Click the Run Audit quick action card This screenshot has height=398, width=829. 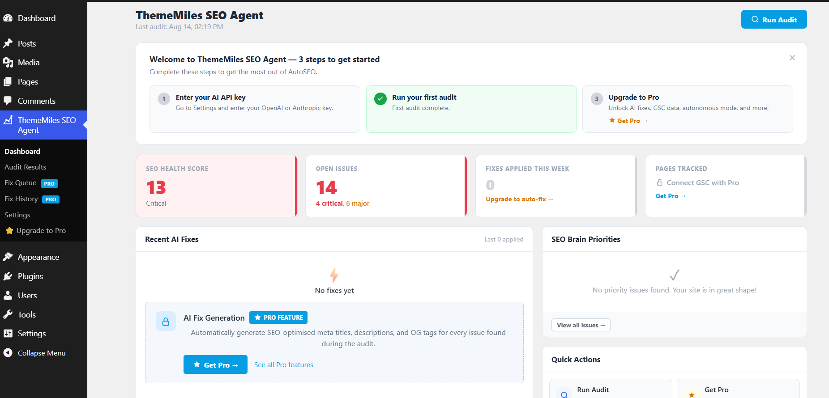(x=611, y=390)
